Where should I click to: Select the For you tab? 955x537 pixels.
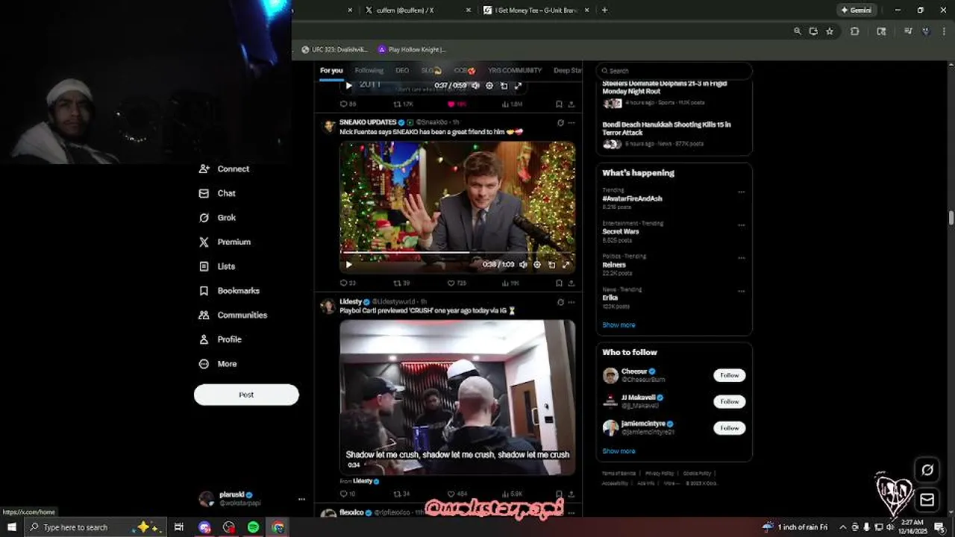331,71
